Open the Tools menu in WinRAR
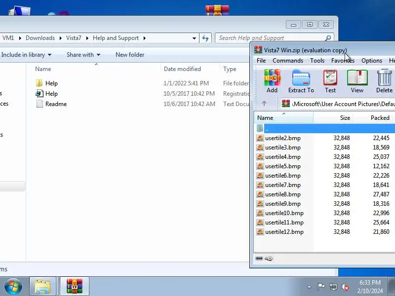Screen dimensions: 395x296 tap(317, 61)
